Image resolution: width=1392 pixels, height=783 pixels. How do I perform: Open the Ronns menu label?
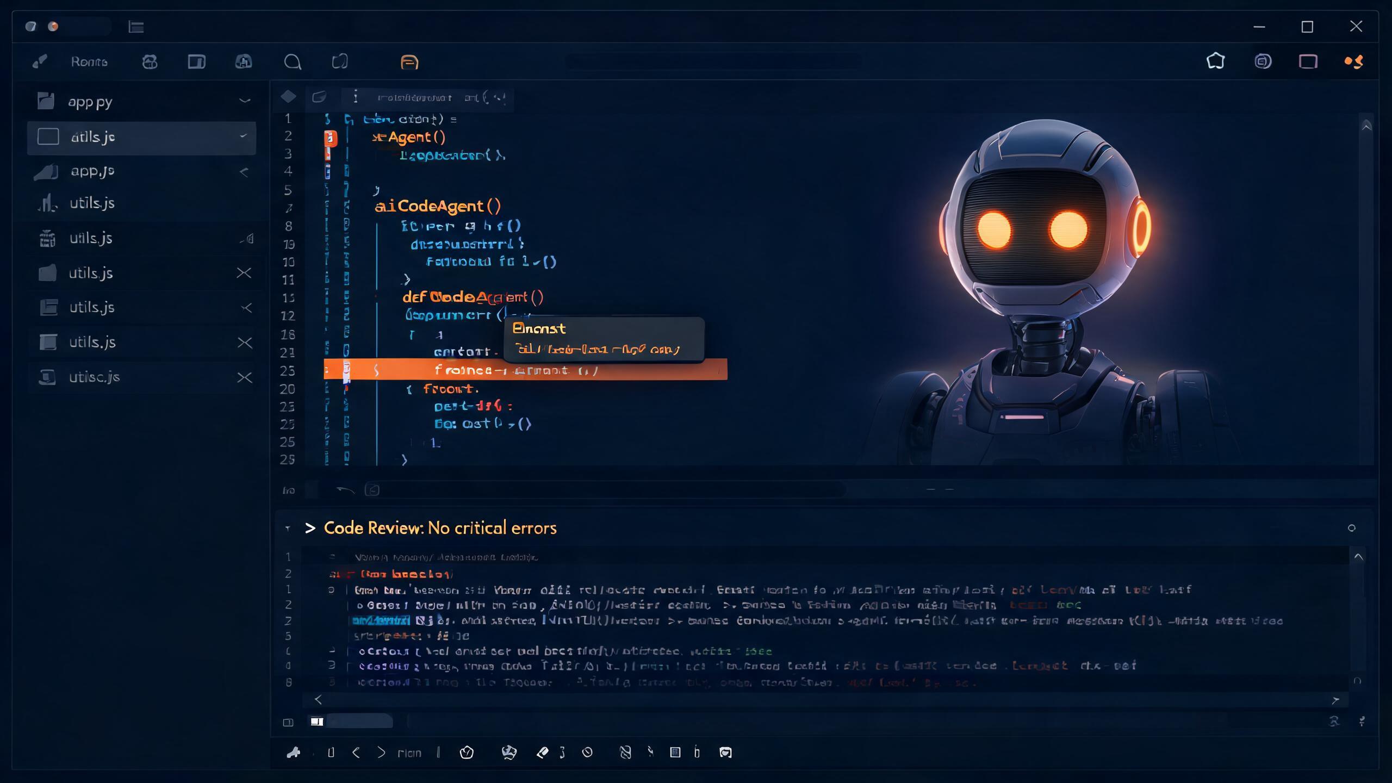point(89,62)
